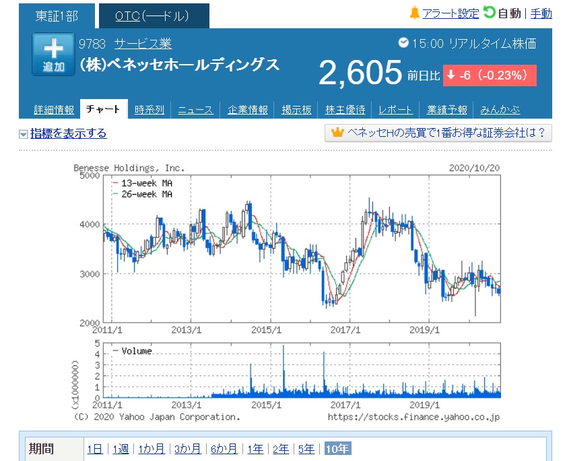The width and height of the screenshot is (565, 461).
Task: Open the 企業情報 tab
Action: coord(248,109)
